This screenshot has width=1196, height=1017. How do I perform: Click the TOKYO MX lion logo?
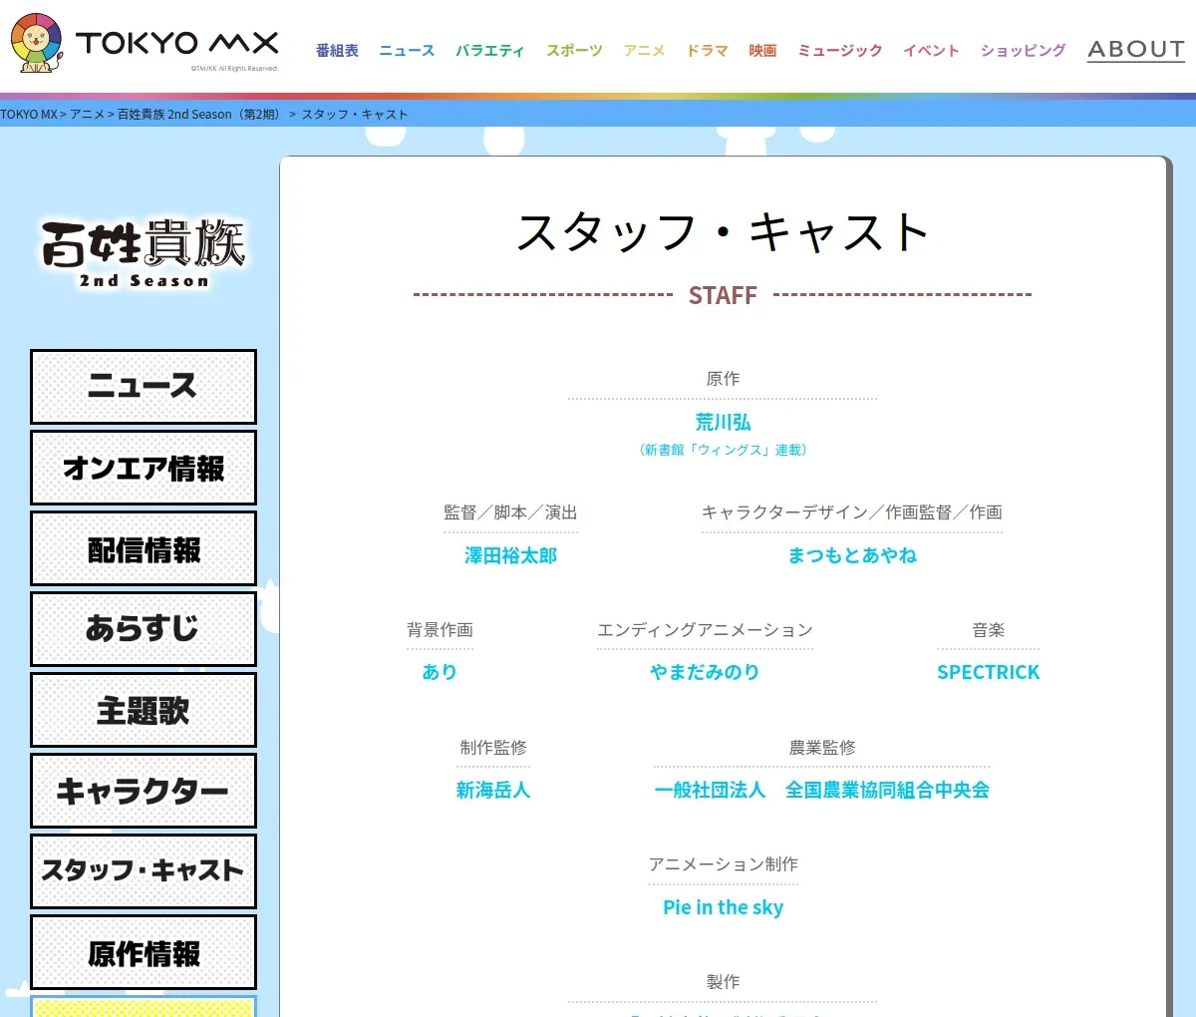coord(145,44)
